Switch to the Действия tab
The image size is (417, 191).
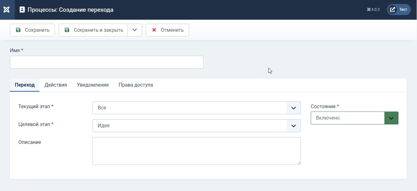[x=56, y=85]
